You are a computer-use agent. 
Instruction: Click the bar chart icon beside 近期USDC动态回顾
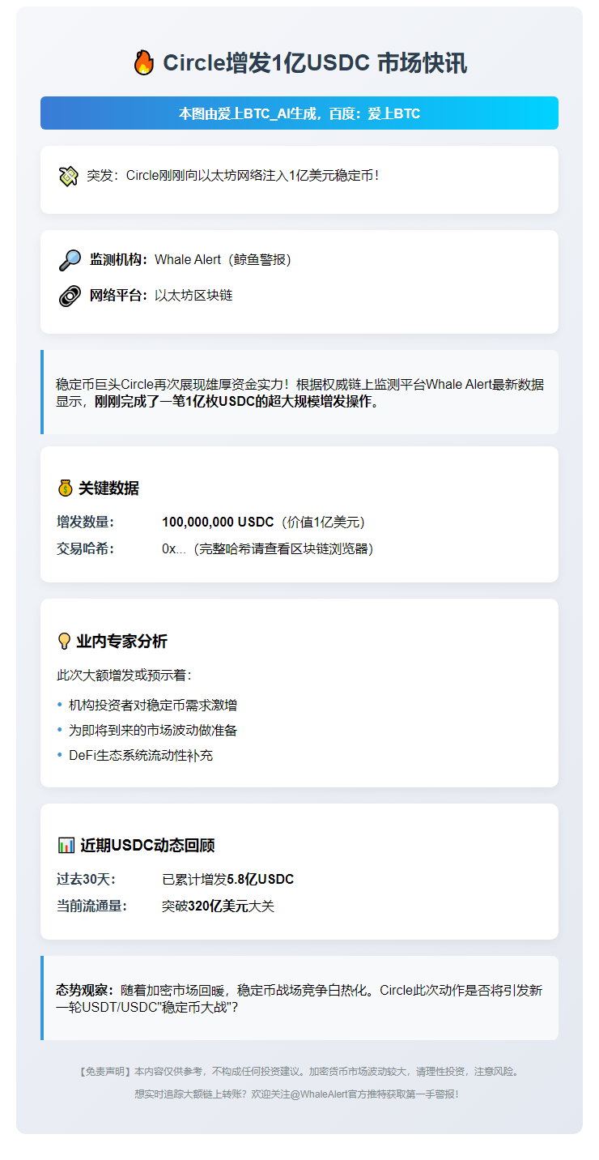pos(66,846)
